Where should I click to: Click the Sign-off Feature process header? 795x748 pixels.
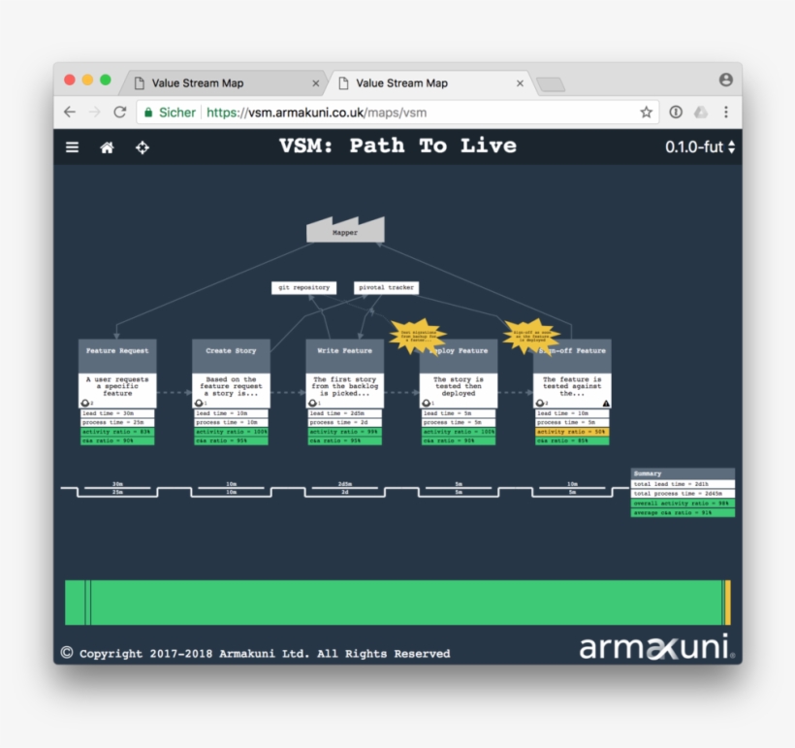point(572,356)
